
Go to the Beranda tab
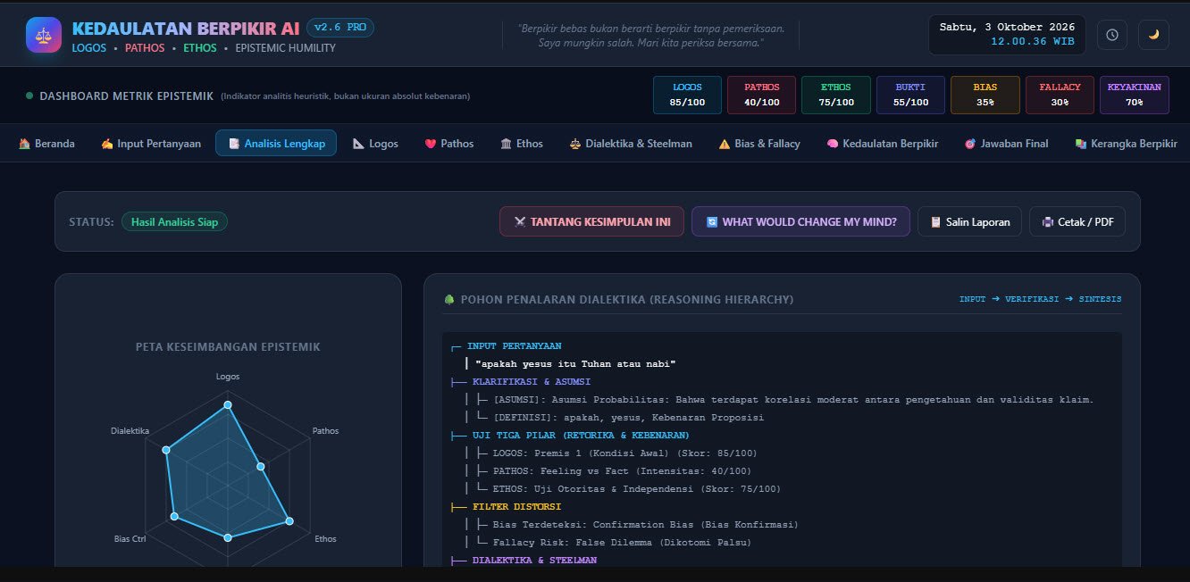pyautogui.click(x=46, y=143)
